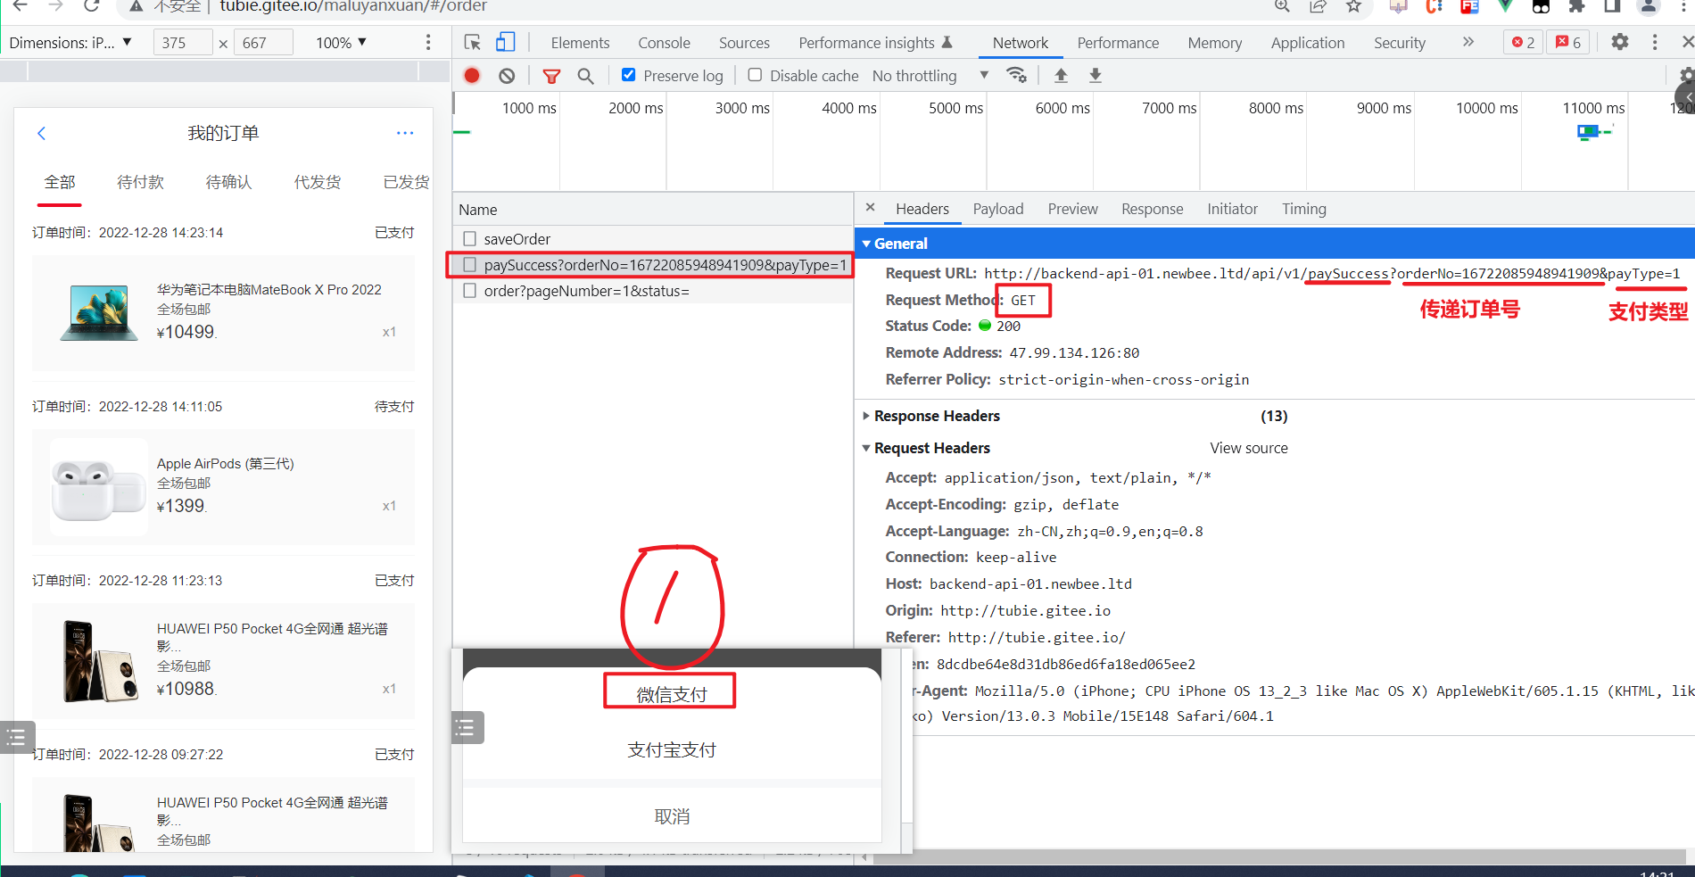
Task: Click the device height field 667
Action: [263, 42]
